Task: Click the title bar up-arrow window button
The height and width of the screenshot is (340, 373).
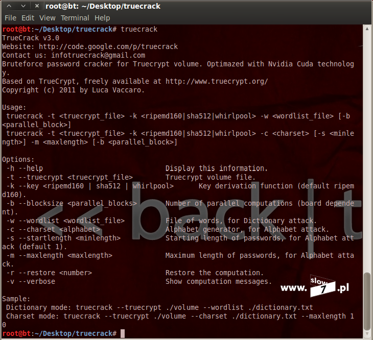Action: (9, 6)
